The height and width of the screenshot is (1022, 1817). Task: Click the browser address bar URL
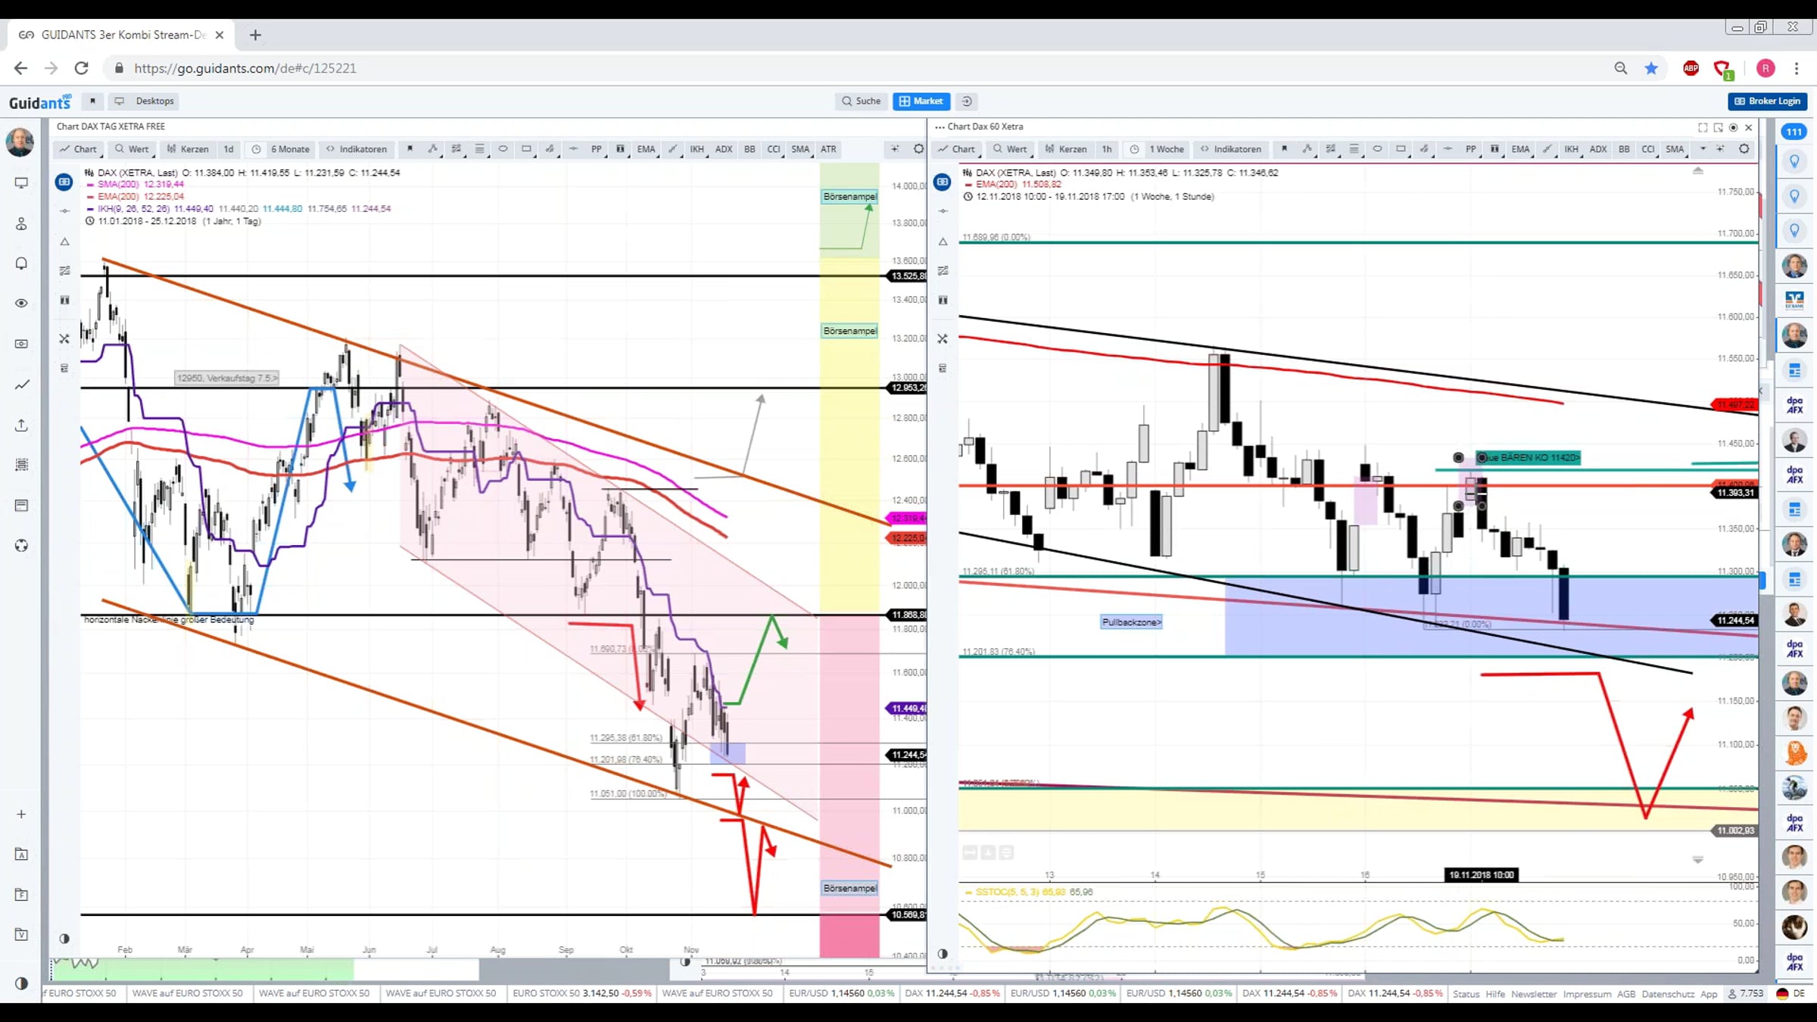[245, 68]
